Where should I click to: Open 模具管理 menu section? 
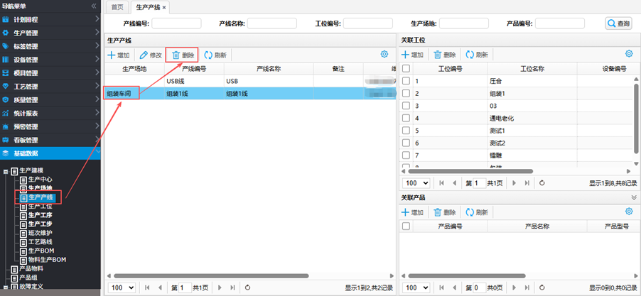(x=50, y=73)
